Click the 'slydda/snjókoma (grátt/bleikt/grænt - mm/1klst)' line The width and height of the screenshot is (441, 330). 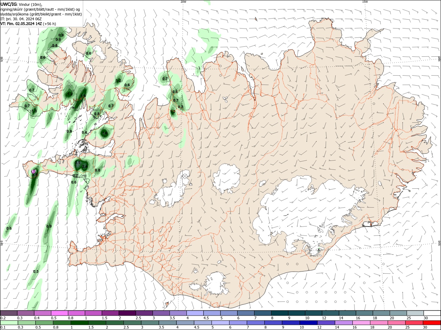(41, 14)
